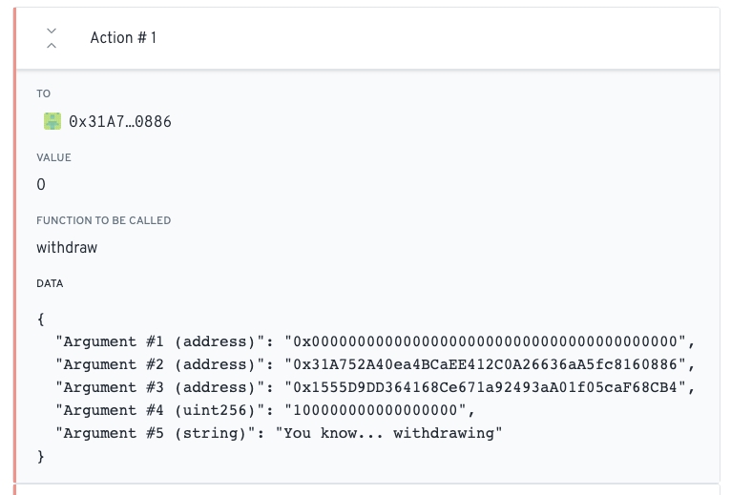Click the FUNCTION TO BE CALLED label
Viewport: 731px width, 495px height.
pos(103,220)
